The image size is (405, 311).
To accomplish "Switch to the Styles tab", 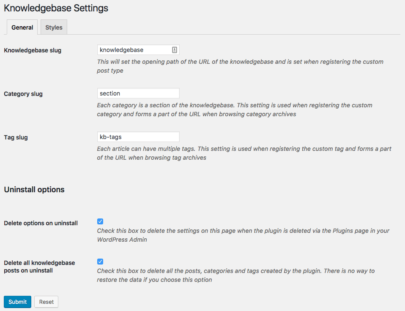I will [54, 27].
